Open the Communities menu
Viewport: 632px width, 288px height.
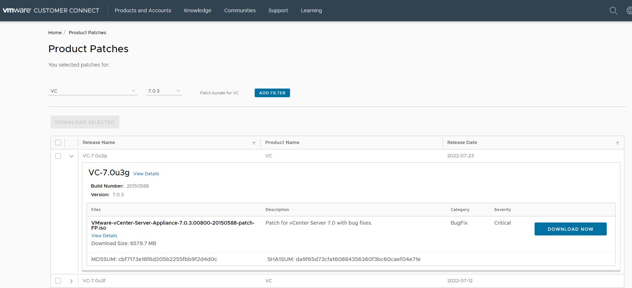click(x=240, y=10)
